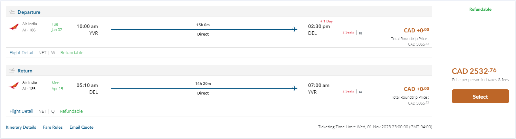
Task: Click the Refundable label on the departure flight
Action: (x=72, y=53)
